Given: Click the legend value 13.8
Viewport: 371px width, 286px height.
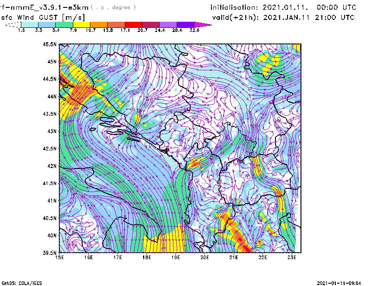Looking at the screenshot, I should coord(108,30).
